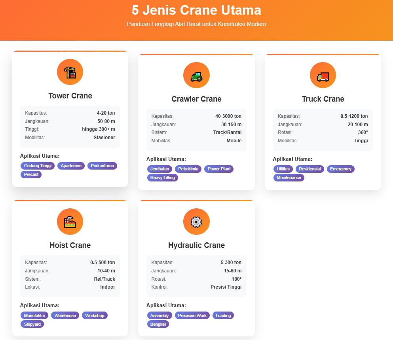Click the Tower Crane icon
Viewport: 393px width, 340px height.
tap(70, 72)
